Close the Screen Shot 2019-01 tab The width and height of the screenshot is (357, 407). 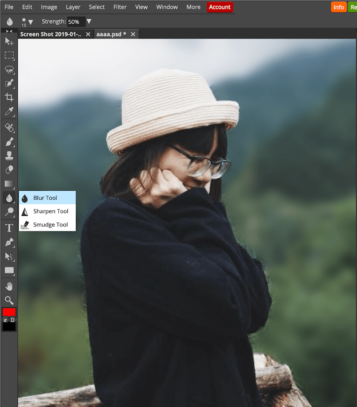88,34
